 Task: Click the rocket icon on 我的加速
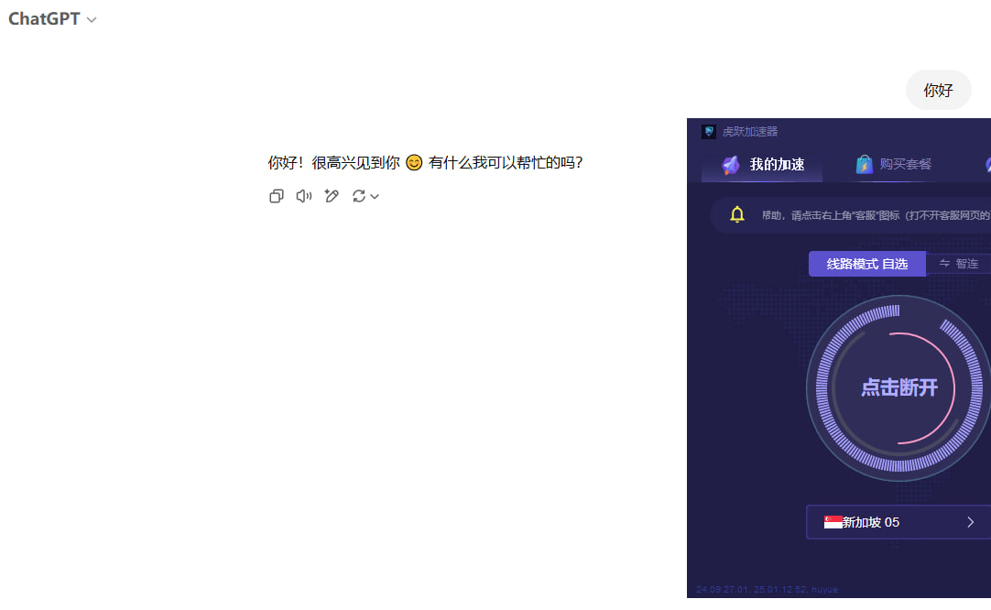pos(731,165)
